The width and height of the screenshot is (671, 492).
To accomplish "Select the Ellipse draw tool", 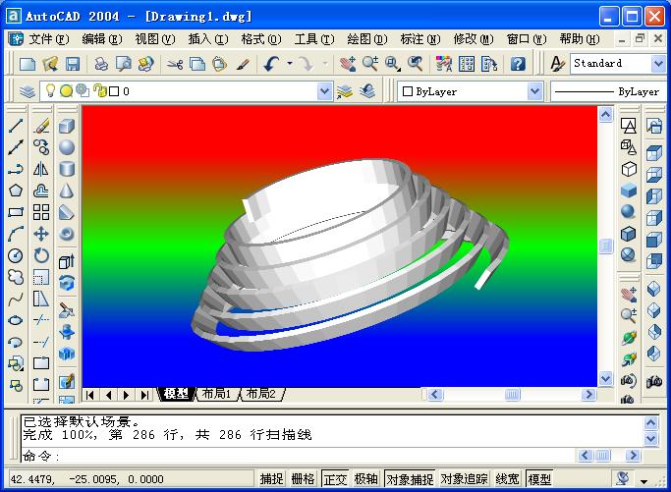I will click(16, 320).
